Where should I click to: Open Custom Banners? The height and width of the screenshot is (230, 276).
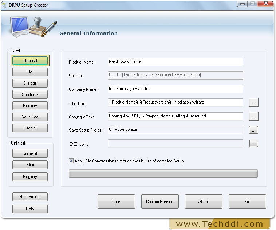[160, 202]
